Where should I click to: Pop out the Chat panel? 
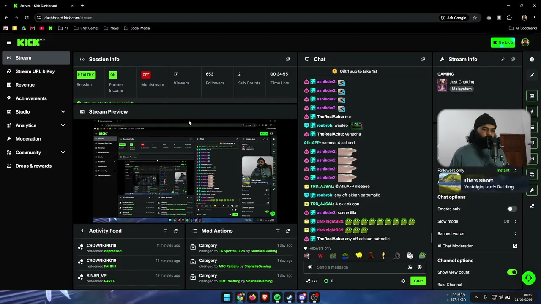pyautogui.click(x=423, y=60)
